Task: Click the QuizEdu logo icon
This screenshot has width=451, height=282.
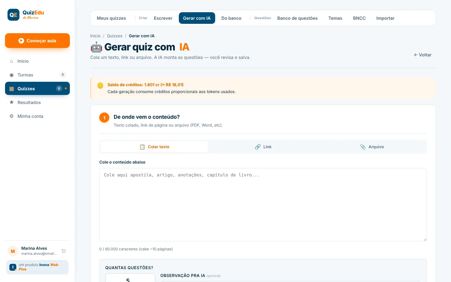Action: [x=13, y=15]
